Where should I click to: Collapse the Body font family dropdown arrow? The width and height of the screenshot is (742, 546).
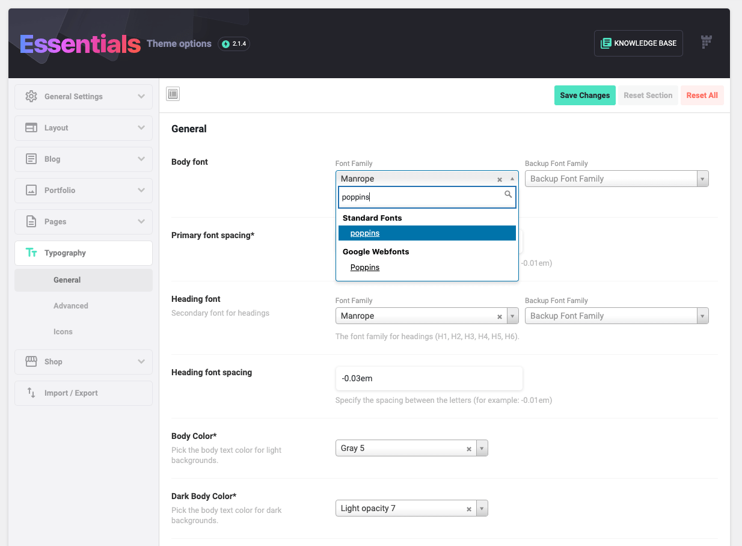pyautogui.click(x=512, y=179)
